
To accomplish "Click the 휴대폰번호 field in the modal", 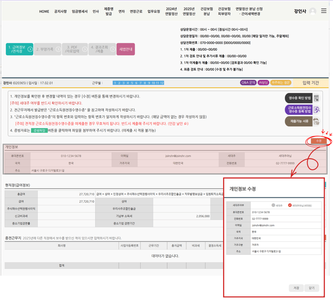I will [286, 212].
